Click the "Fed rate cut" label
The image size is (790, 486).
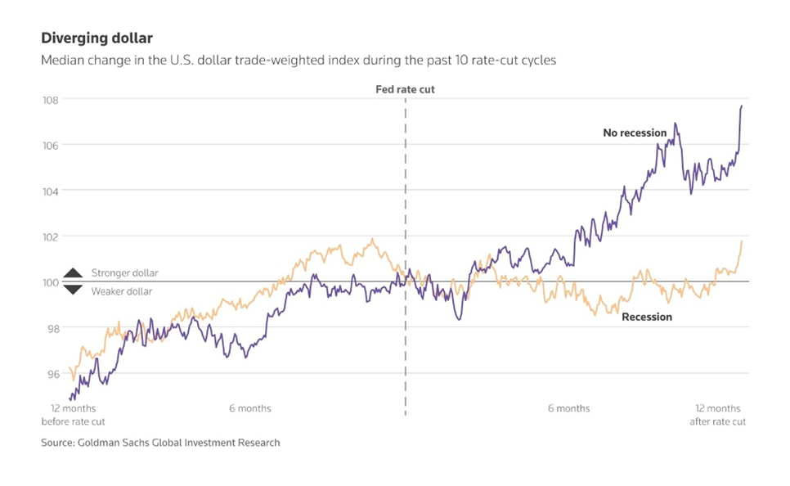point(405,88)
